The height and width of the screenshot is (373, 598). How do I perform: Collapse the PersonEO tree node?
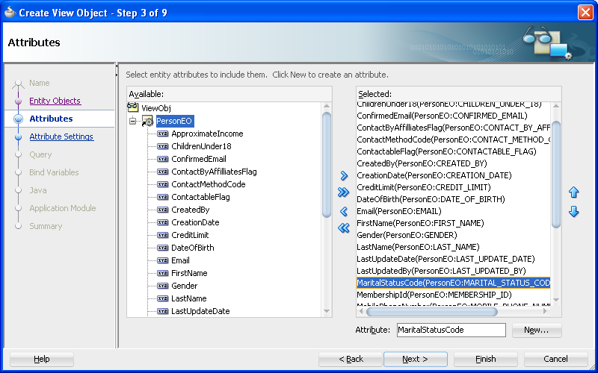[x=132, y=122]
